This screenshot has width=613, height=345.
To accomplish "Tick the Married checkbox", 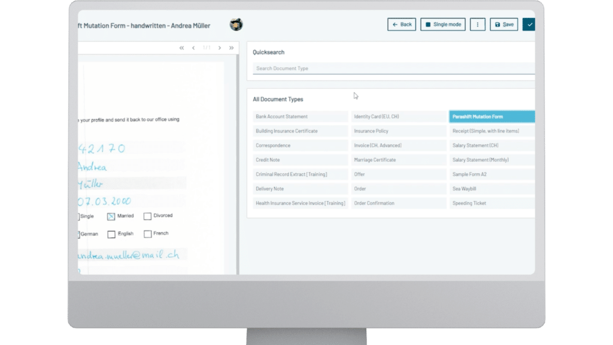I will click(x=111, y=217).
